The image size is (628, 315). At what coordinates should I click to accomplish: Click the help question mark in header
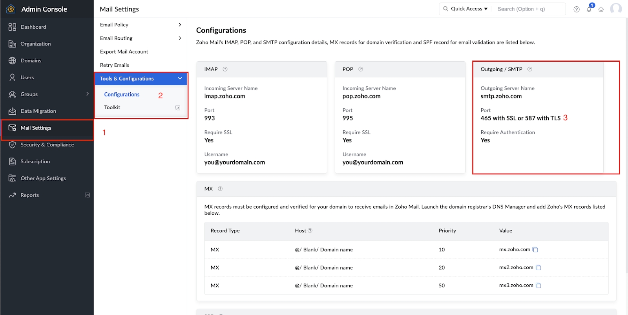tap(576, 9)
